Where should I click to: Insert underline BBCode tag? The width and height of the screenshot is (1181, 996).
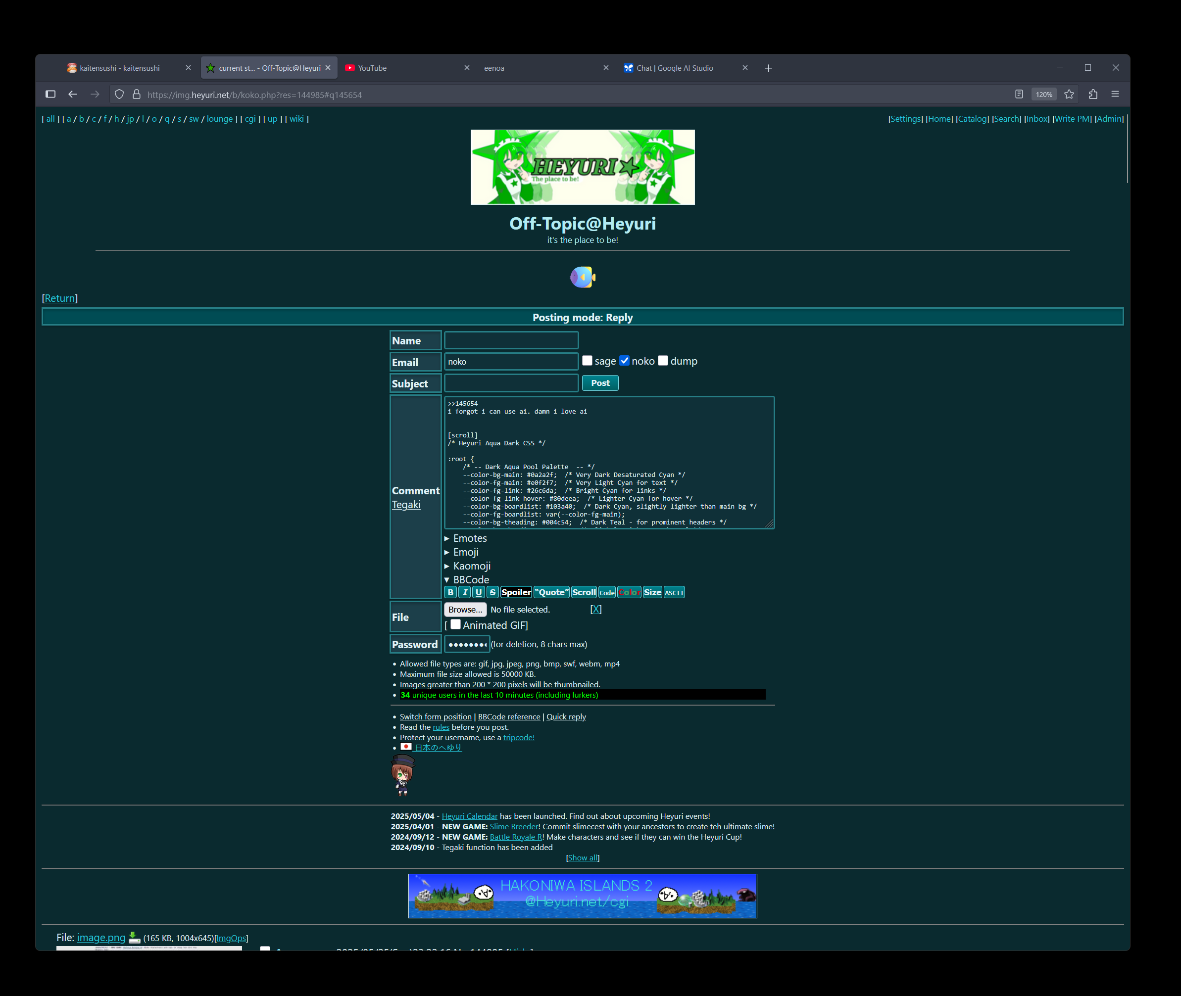(x=478, y=592)
